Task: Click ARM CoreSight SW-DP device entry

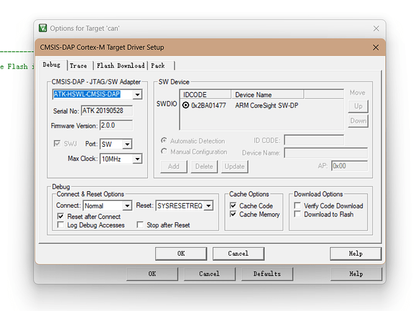Action: [267, 105]
